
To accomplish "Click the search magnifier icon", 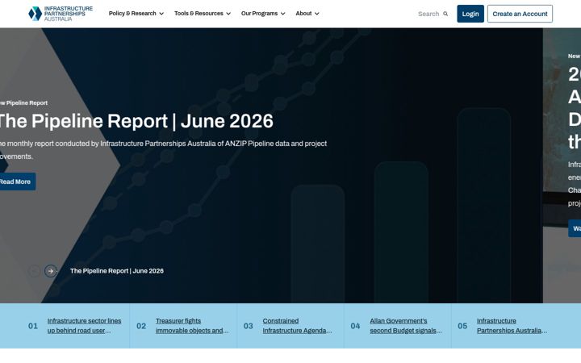I will coord(445,14).
